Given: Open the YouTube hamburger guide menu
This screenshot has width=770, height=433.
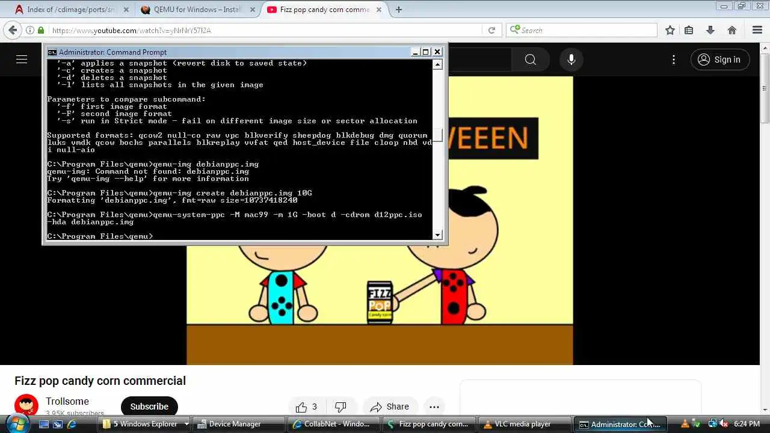Looking at the screenshot, I should (x=22, y=60).
